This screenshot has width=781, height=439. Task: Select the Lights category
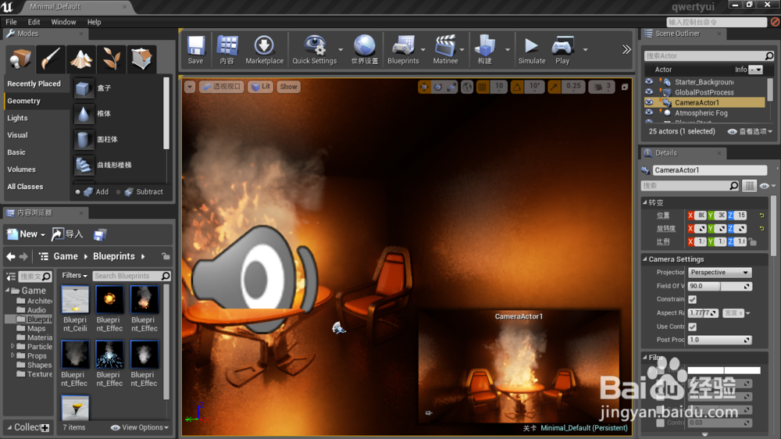pyautogui.click(x=17, y=118)
